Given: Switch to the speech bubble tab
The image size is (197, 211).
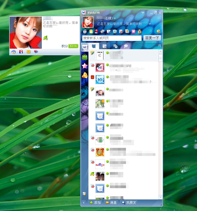Looking at the screenshot, I should click(126, 46).
